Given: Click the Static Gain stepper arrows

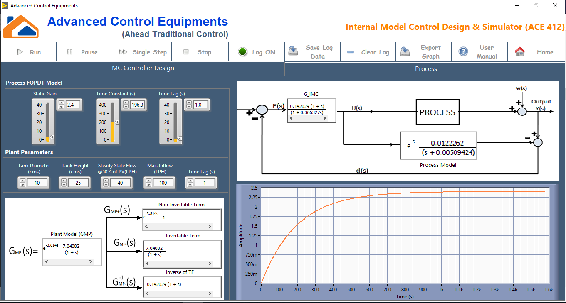Looking at the screenshot, I should [61, 105].
